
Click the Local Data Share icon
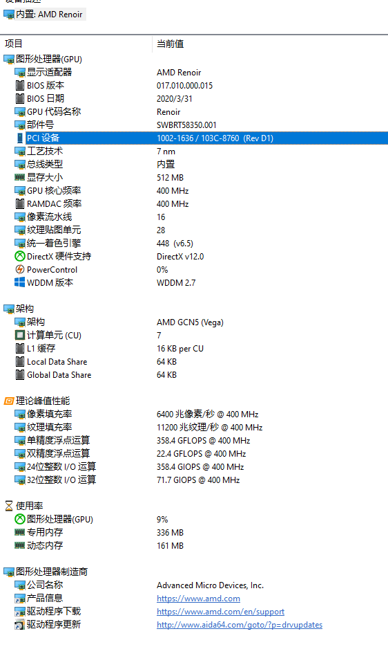[20, 362]
